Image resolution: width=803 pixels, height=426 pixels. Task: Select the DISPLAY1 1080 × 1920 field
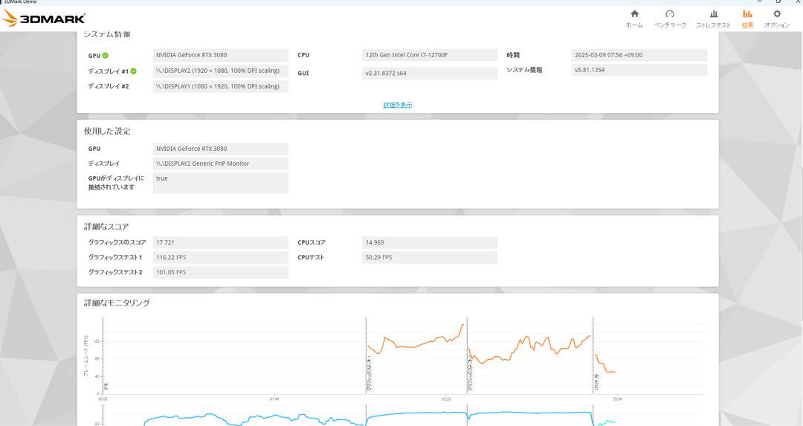(221, 86)
